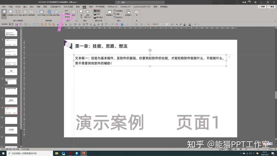Toggle the Gridlines checkbox
Image resolution: width=277 pixels, height=156 pixels.
coord(66,14)
